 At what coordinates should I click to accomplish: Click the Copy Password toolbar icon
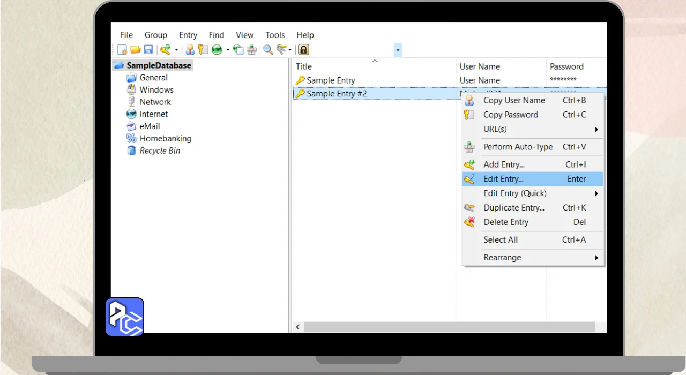(x=203, y=50)
